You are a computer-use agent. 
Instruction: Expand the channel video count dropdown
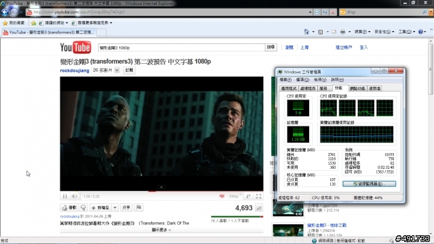point(117,70)
